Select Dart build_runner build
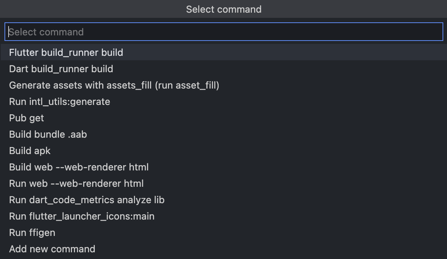Image resolution: width=447 pixels, height=259 pixels. point(61,69)
